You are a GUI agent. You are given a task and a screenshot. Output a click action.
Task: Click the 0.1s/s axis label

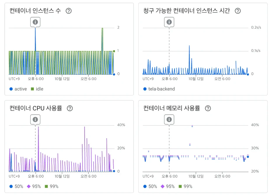pyautogui.click(x=256, y=51)
